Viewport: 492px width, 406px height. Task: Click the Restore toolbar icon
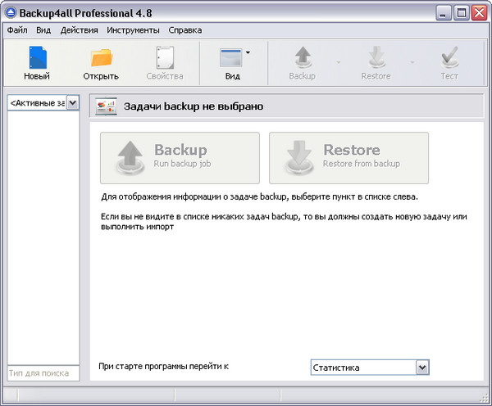[376, 57]
